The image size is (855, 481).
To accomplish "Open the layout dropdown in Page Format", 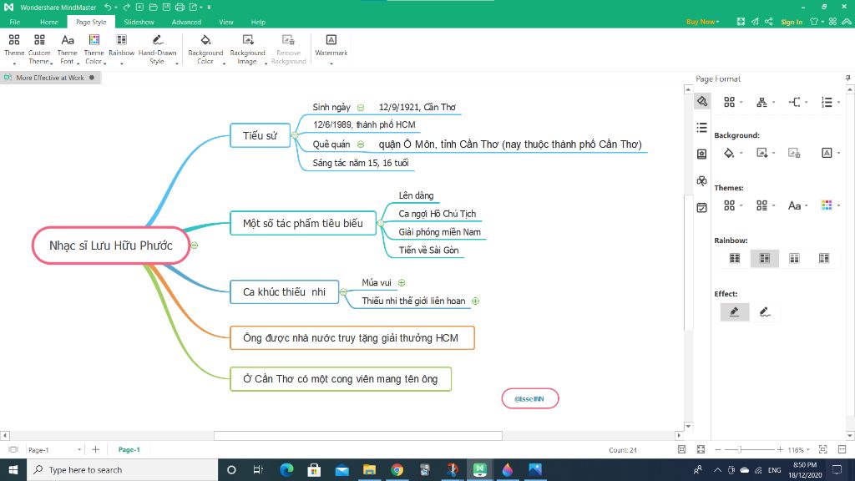I will pos(765,102).
